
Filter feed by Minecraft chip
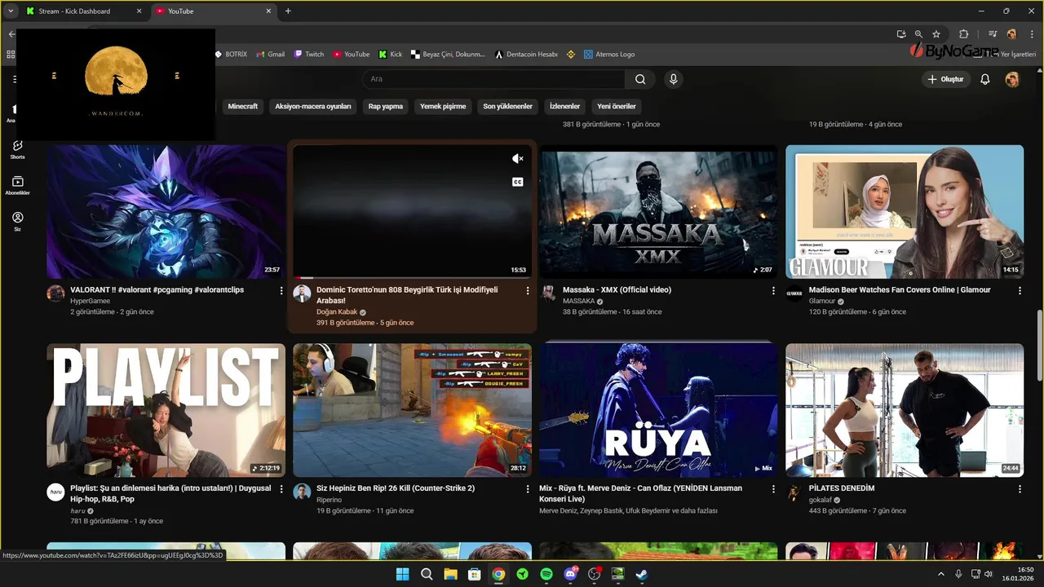[243, 106]
